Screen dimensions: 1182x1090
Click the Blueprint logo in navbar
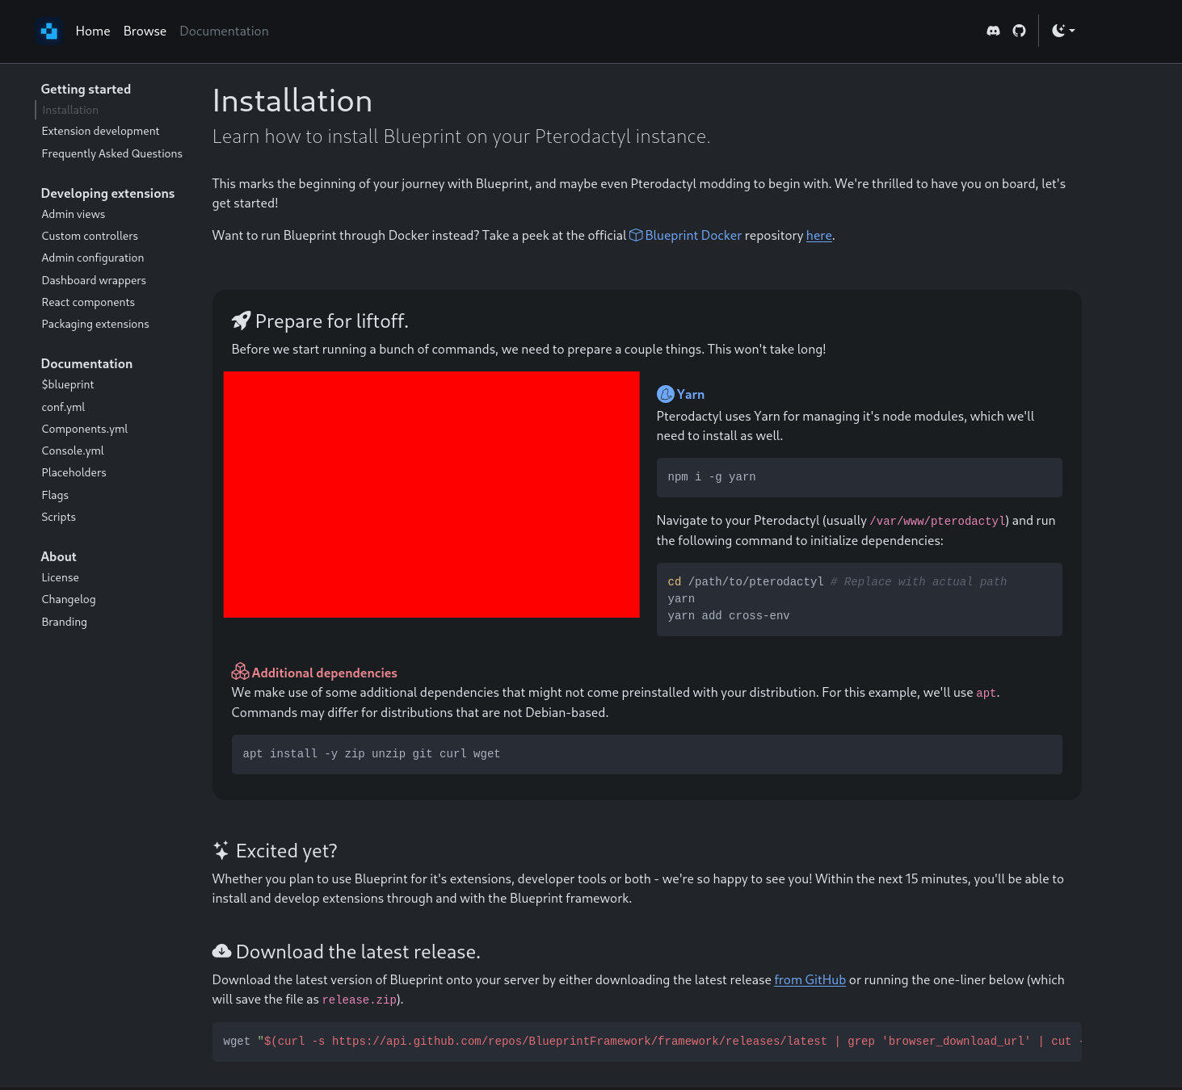[49, 31]
